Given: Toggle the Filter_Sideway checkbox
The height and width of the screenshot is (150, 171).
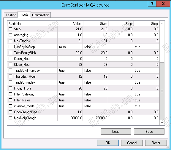Looking at the screenshot, I should [10, 94].
